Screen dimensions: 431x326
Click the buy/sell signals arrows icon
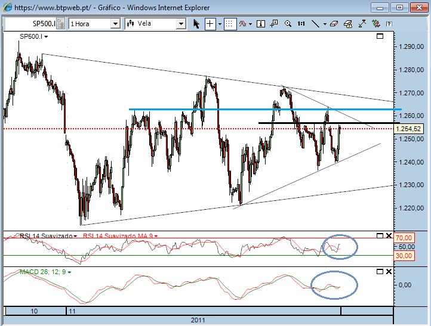pyautogui.click(x=375, y=24)
